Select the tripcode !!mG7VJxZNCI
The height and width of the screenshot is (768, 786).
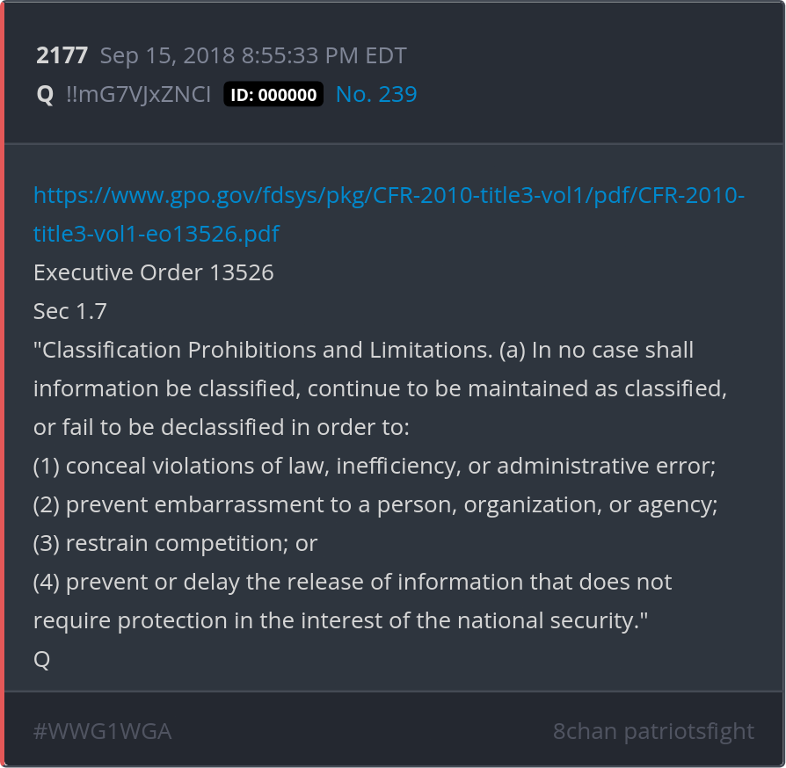[138, 95]
